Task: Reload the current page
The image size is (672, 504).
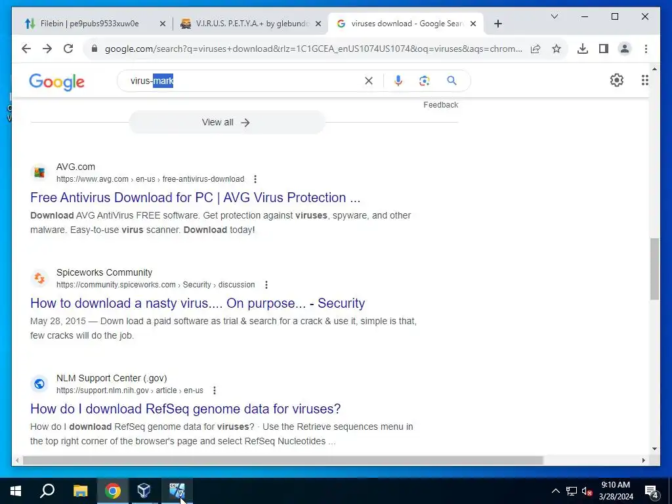Action: (68, 49)
